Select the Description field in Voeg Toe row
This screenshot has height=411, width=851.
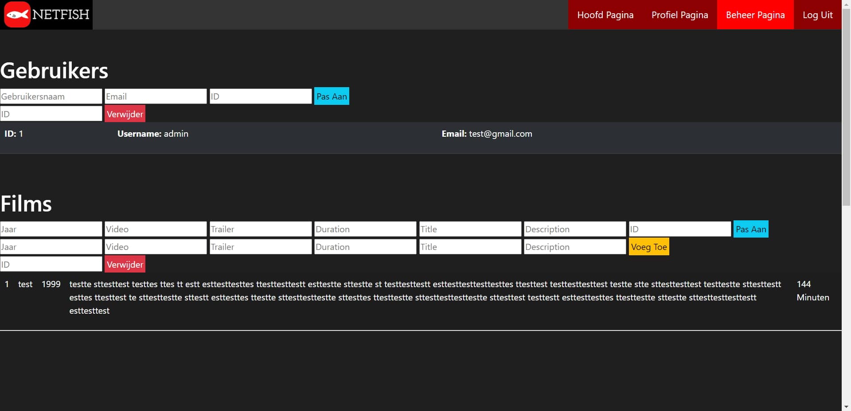[x=574, y=247]
